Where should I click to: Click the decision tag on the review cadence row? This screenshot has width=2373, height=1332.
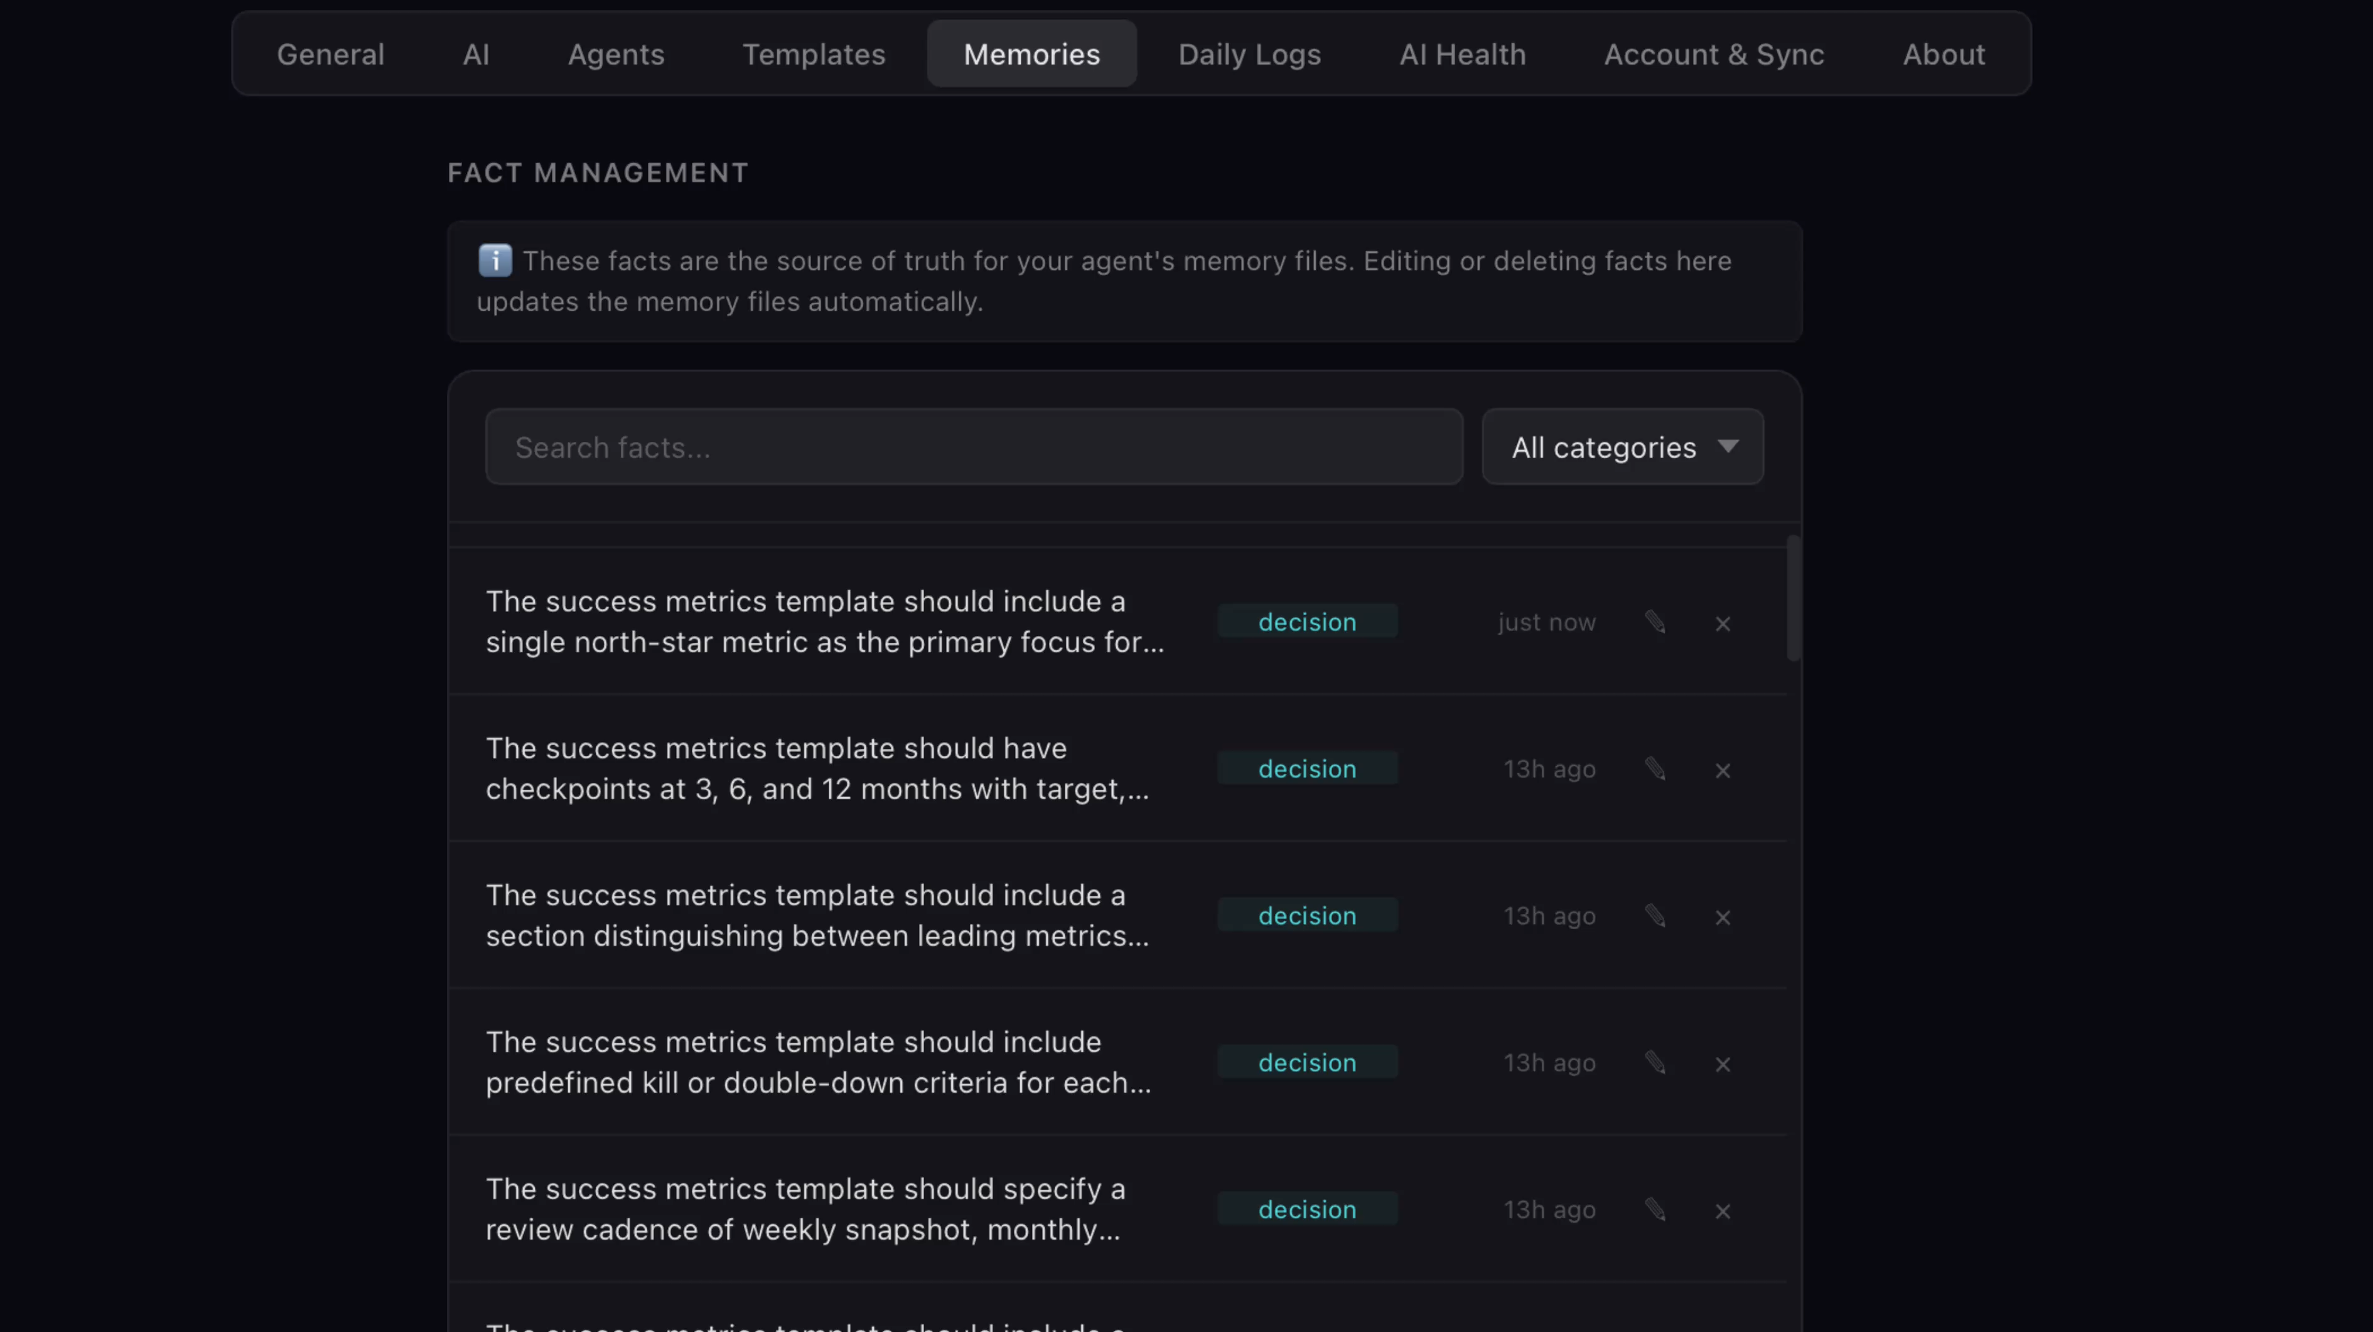click(x=1307, y=1208)
